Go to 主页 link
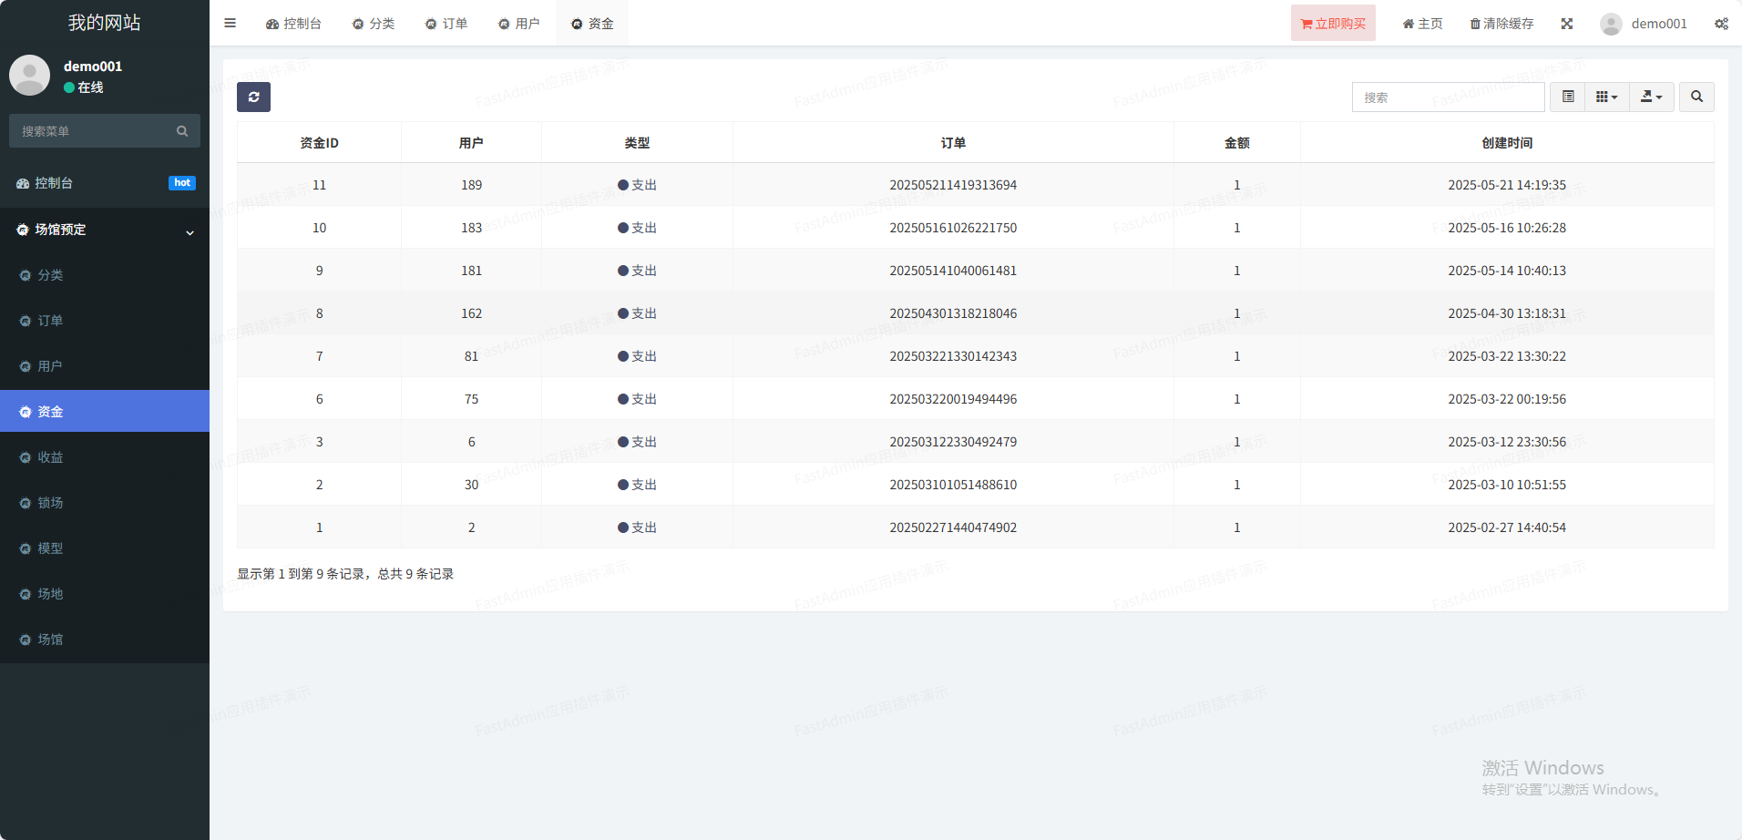Image resolution: width=1742 pixels, height=840 pixels. [x=1422, y=24]
